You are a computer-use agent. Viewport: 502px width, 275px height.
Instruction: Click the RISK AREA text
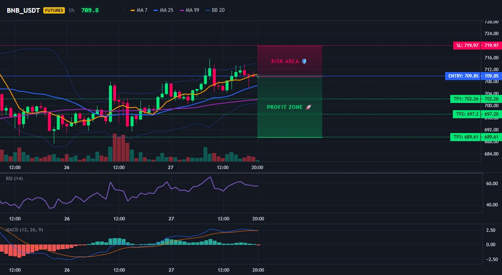(285, 61)
